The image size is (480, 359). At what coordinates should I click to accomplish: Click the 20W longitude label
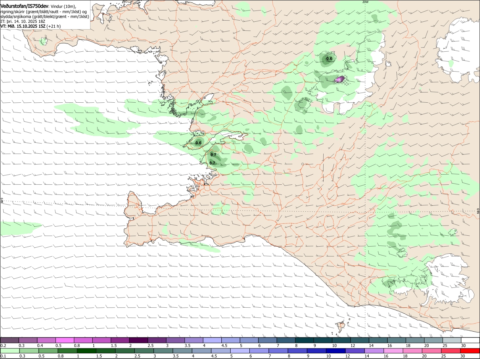click(x=365, y=2)
